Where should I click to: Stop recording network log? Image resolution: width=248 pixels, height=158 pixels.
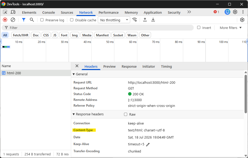pos(5,20)
